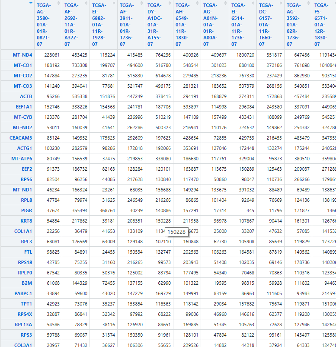Sort by the TCGA-AG-3580 column arrows
This screenshot has width=336, height=347.
pyautogui.click(x=58, y=3)
